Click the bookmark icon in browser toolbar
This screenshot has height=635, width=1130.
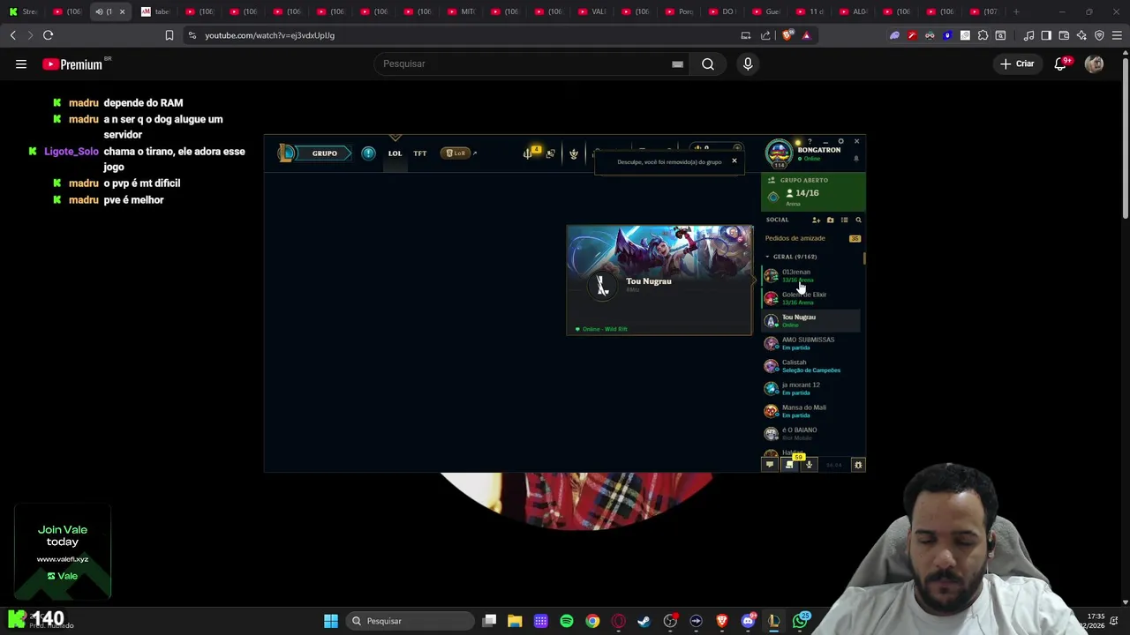point(169,35)
